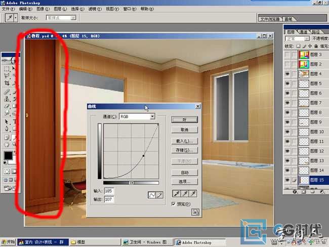Open 卫生间 Windows image viewer taskbar item

148,242
